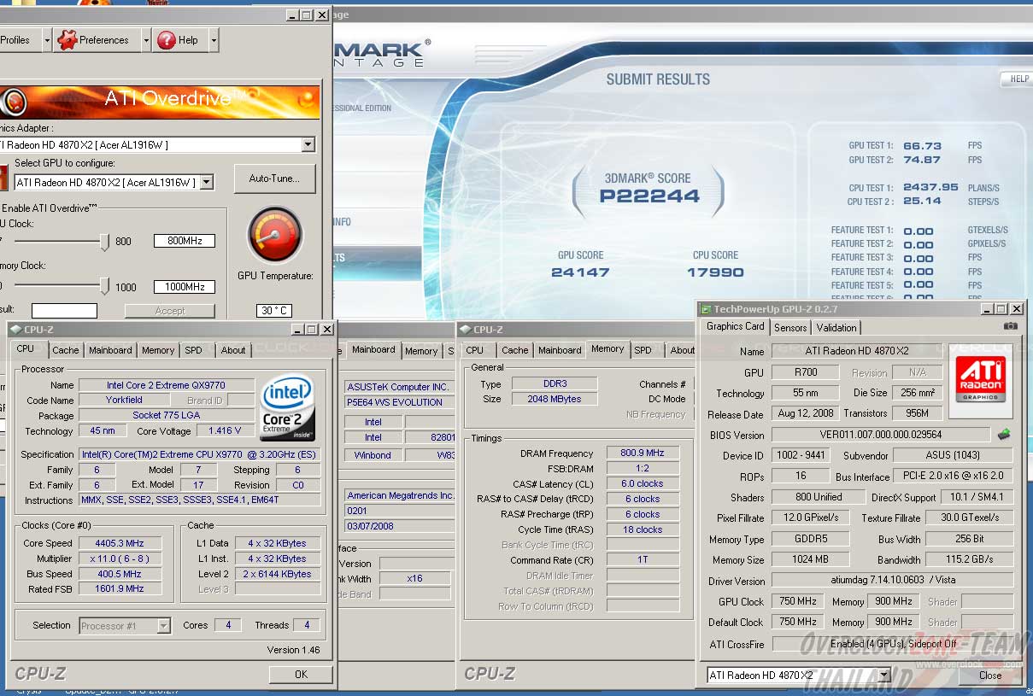Click the Accept button in ATI Overdrive
This screenshot has height=696, width=1033.
pos(170,311)
